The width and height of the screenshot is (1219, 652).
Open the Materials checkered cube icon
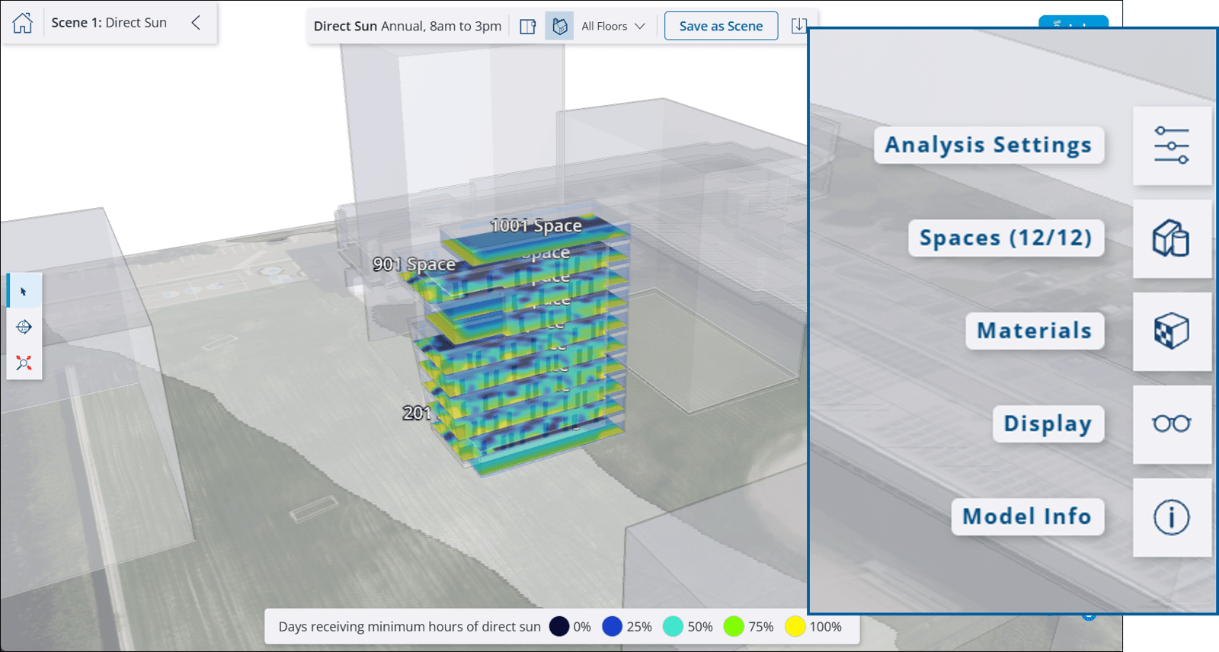(1172, 331)
